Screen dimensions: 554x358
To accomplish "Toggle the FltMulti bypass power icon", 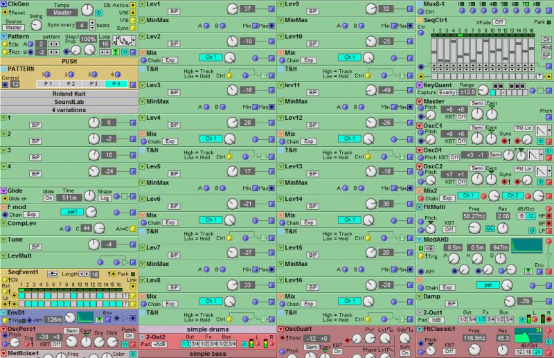I will (532, 231).
